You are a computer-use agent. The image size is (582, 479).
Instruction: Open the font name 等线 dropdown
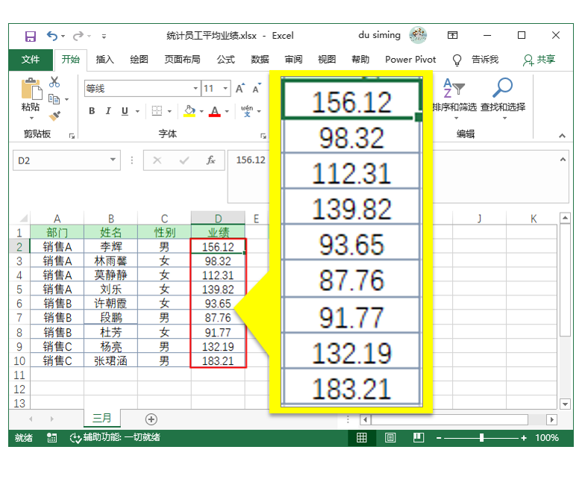coord(195,88)
